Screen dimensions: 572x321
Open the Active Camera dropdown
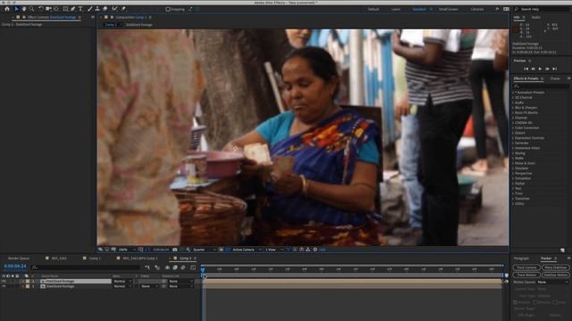247,250
